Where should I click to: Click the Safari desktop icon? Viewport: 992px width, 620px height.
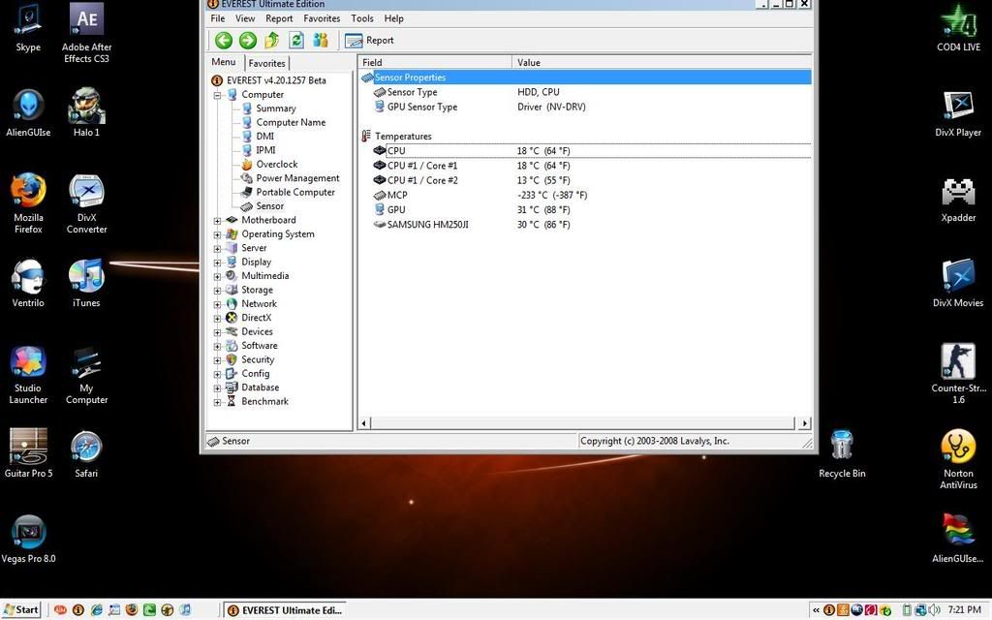pos(86,454)
